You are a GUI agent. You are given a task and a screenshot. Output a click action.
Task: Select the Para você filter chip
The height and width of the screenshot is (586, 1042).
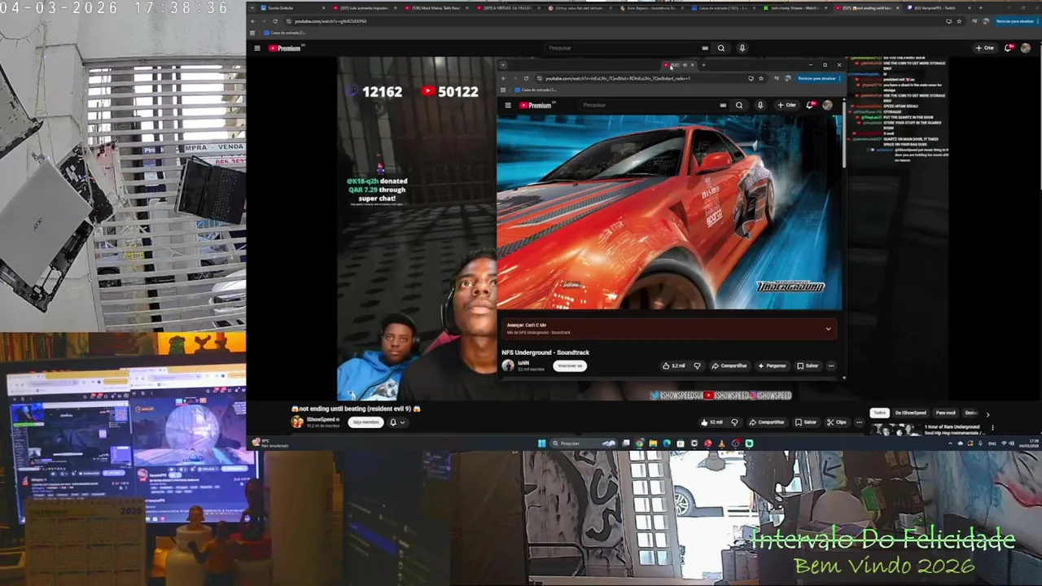(x=945, y=413)
